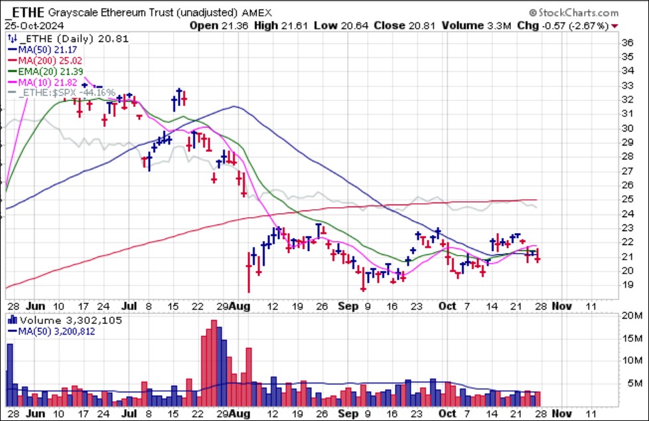Select the 'Volume 3.3M' header value

pyautogui.click(x=476, y=26)
